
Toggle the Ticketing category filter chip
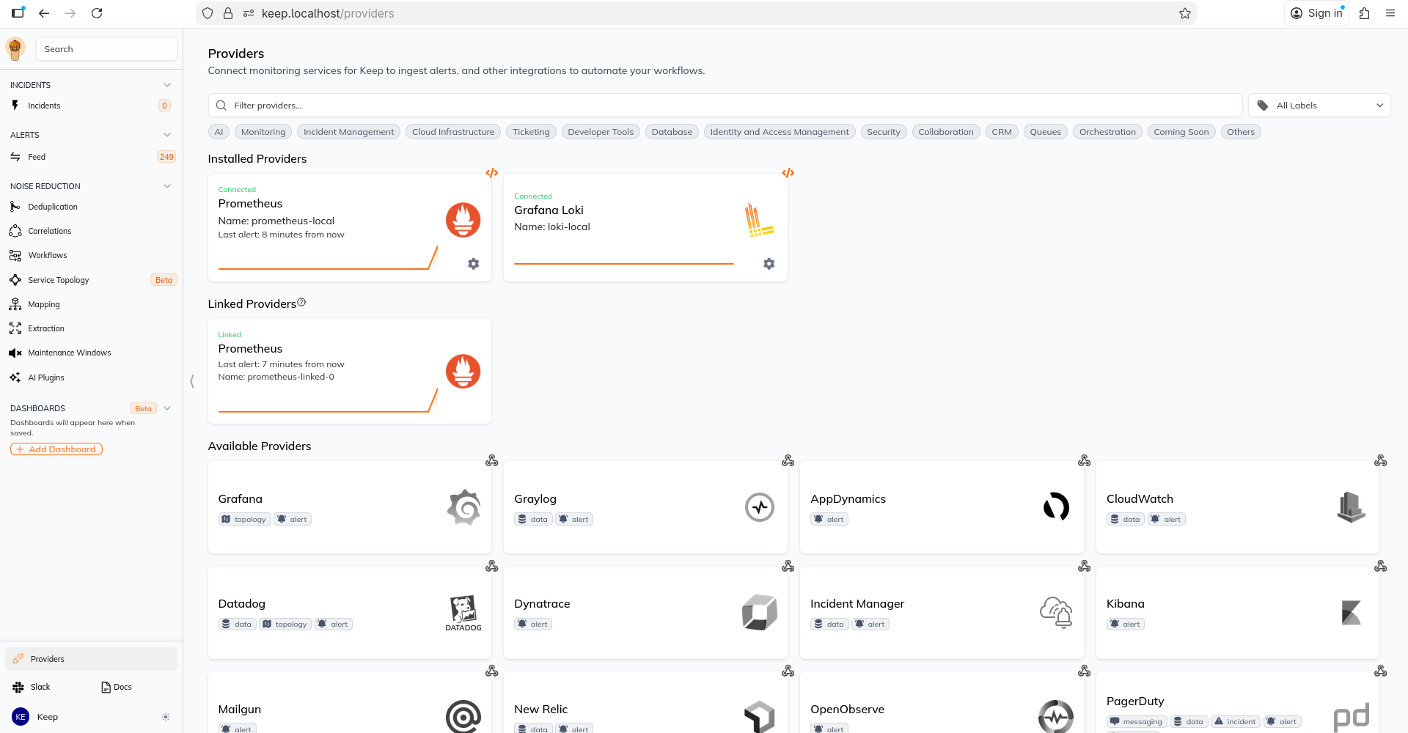pyautogui.click(x=531, y=132)
